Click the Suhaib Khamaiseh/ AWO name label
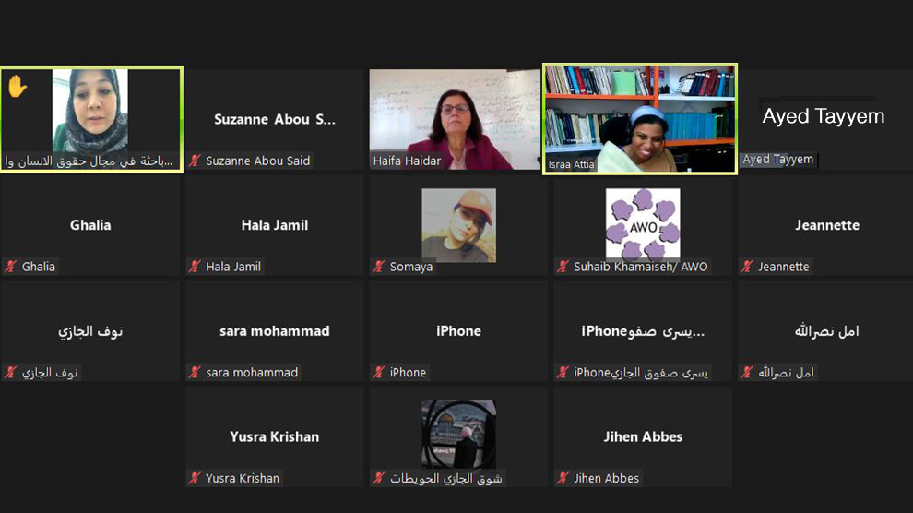Screen dimensions: 913x513 click(641, 267)
